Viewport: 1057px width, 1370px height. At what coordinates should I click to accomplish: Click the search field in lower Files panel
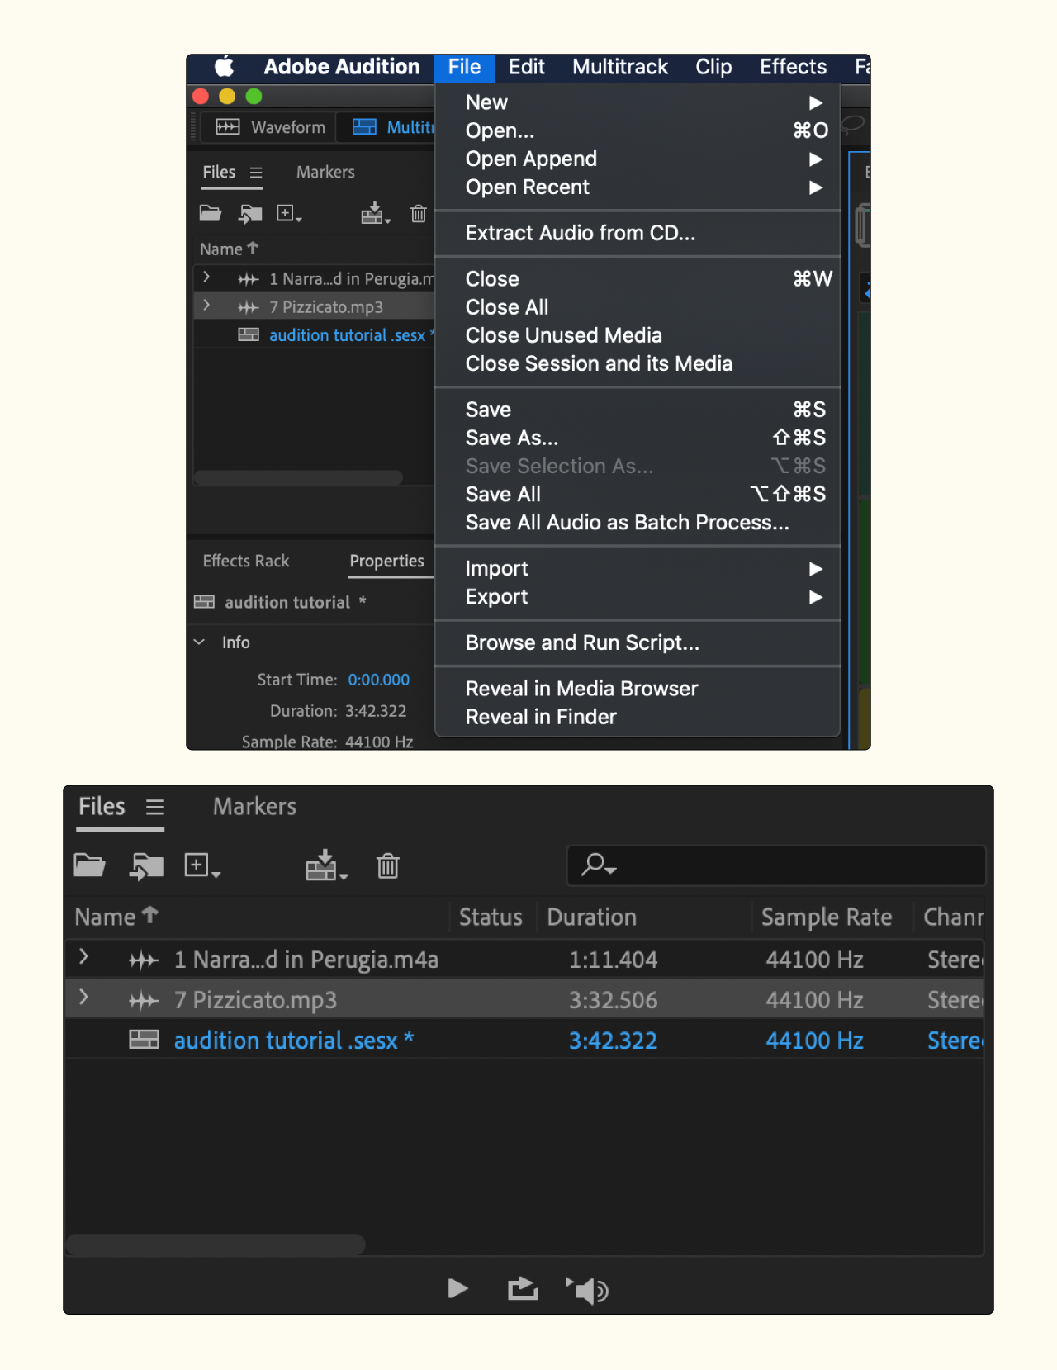click(775, 865)
